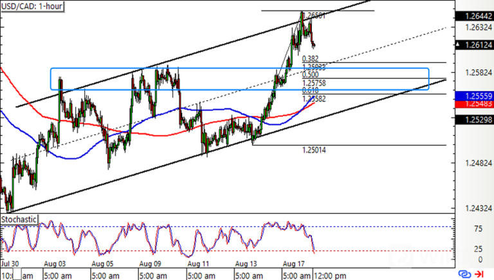Select the 0.382 Fibonacci level label

pos(310,58)
